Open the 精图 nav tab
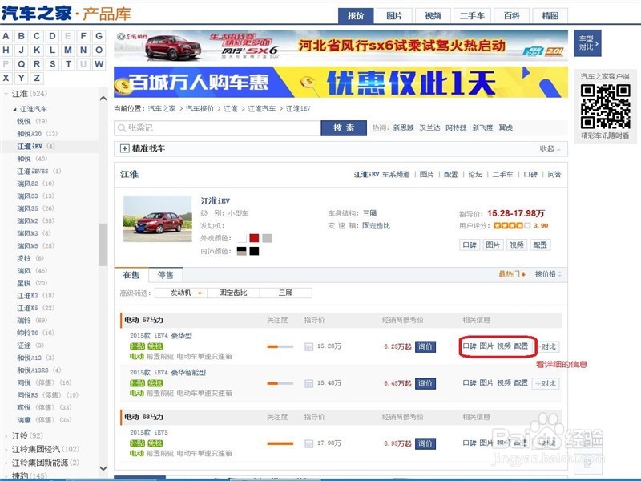This screenshot has height=481, width=641. click(x=550, y=16)
